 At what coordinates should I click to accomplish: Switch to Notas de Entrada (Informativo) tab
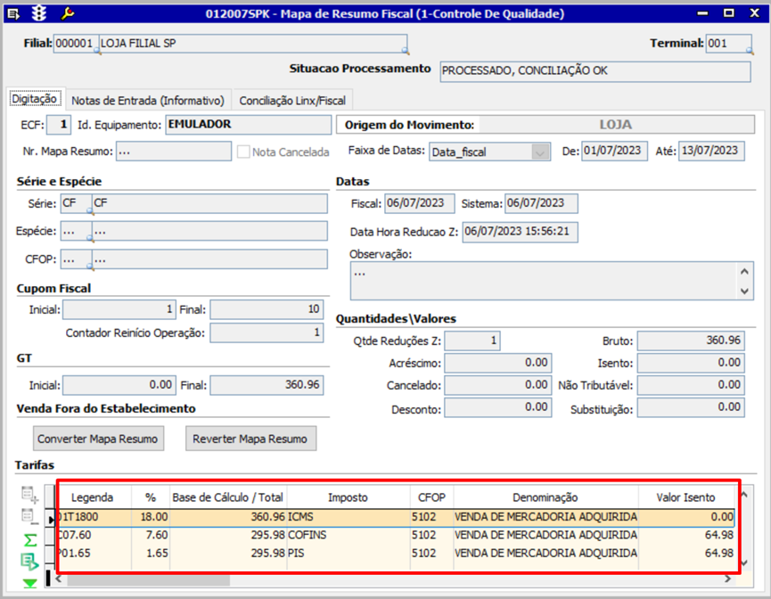[x=148, y=101]
